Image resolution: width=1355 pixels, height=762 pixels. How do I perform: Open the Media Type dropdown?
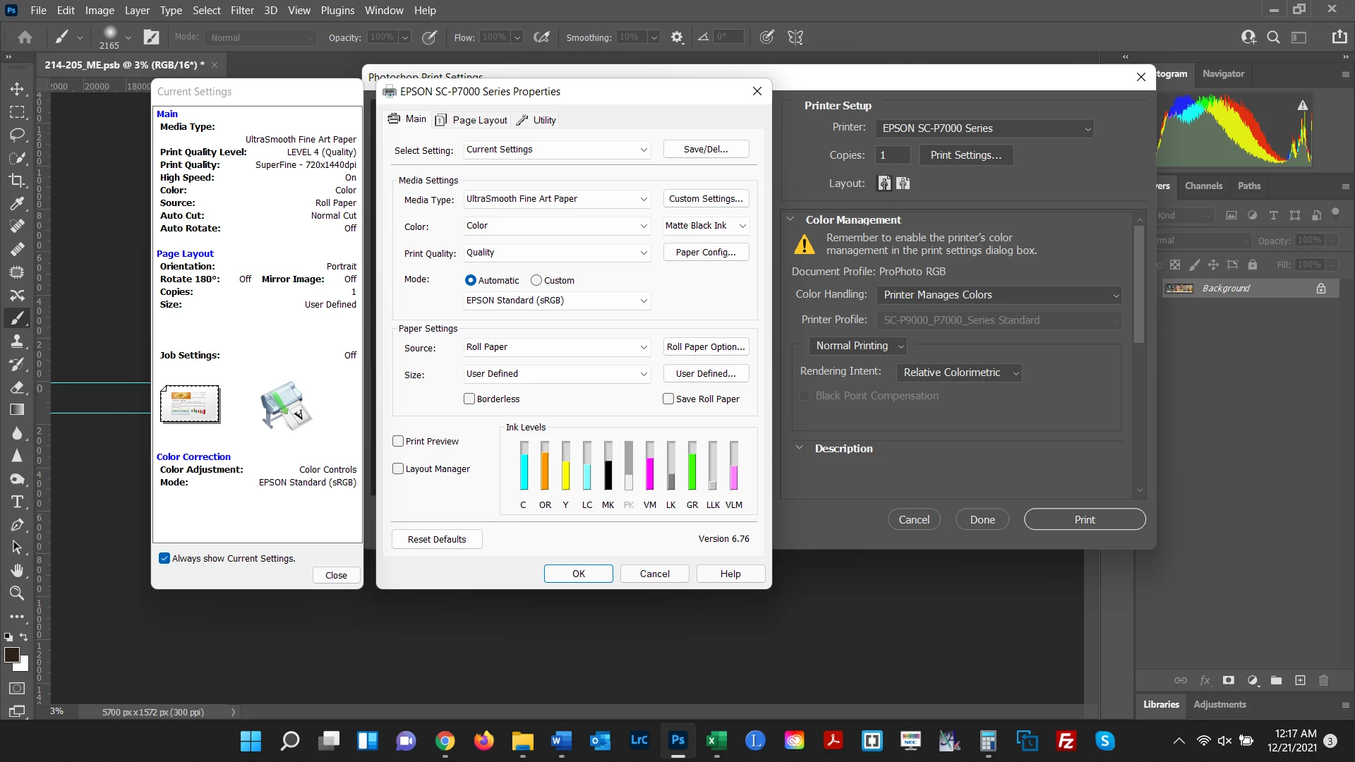(556, 199)
